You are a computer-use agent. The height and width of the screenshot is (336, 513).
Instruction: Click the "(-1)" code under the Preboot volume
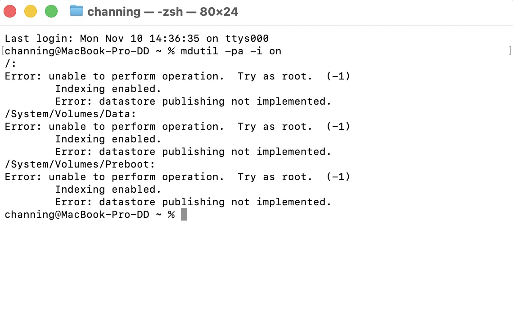point(337,177)
